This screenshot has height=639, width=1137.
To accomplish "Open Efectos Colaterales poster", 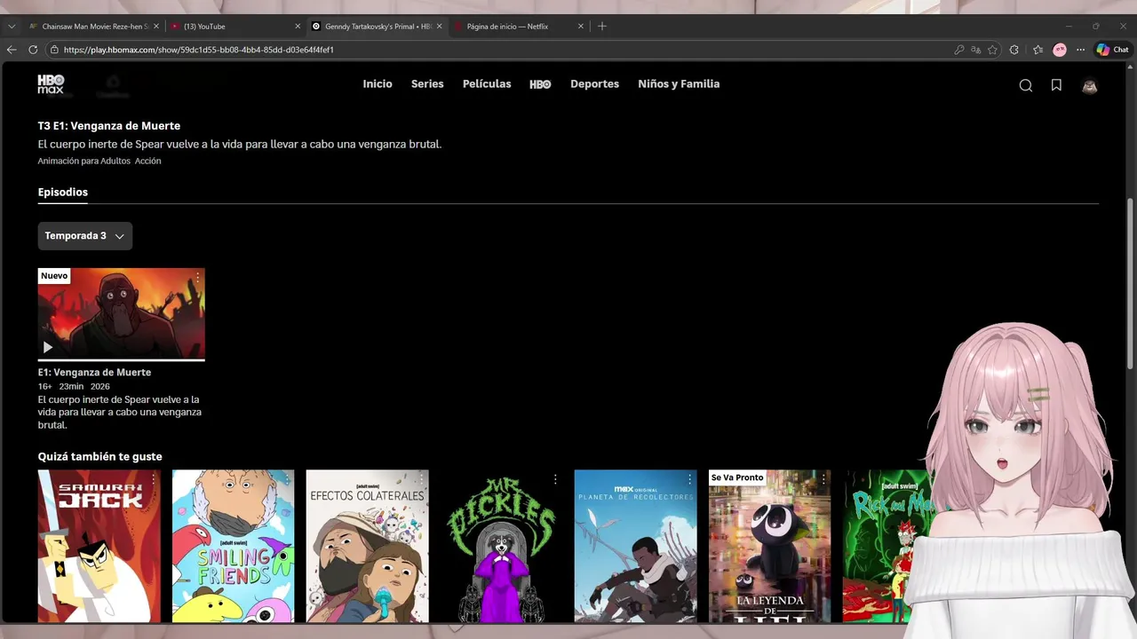I will pos(367,546).
